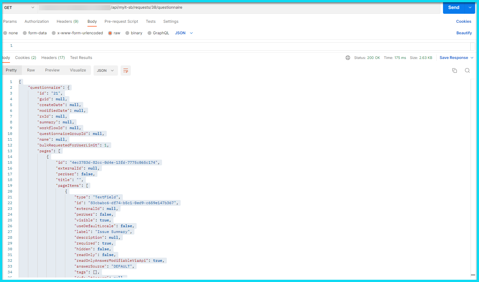Click the wrap lines icon in response toolbar
Viewport: 479px width, 282px height.
[126, 70]
